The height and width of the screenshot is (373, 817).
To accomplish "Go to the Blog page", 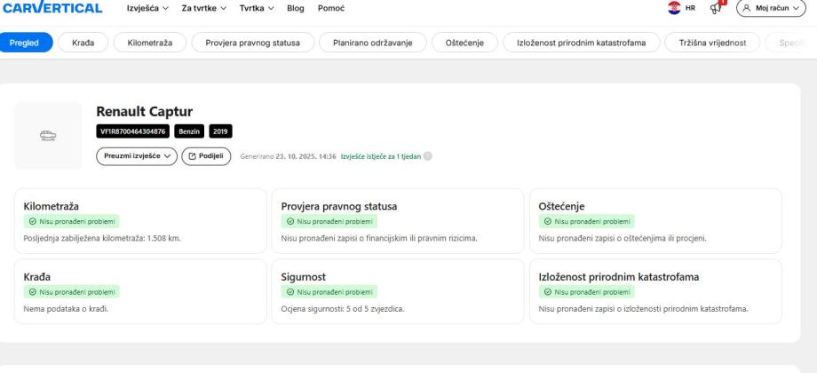I will point(296,8).
